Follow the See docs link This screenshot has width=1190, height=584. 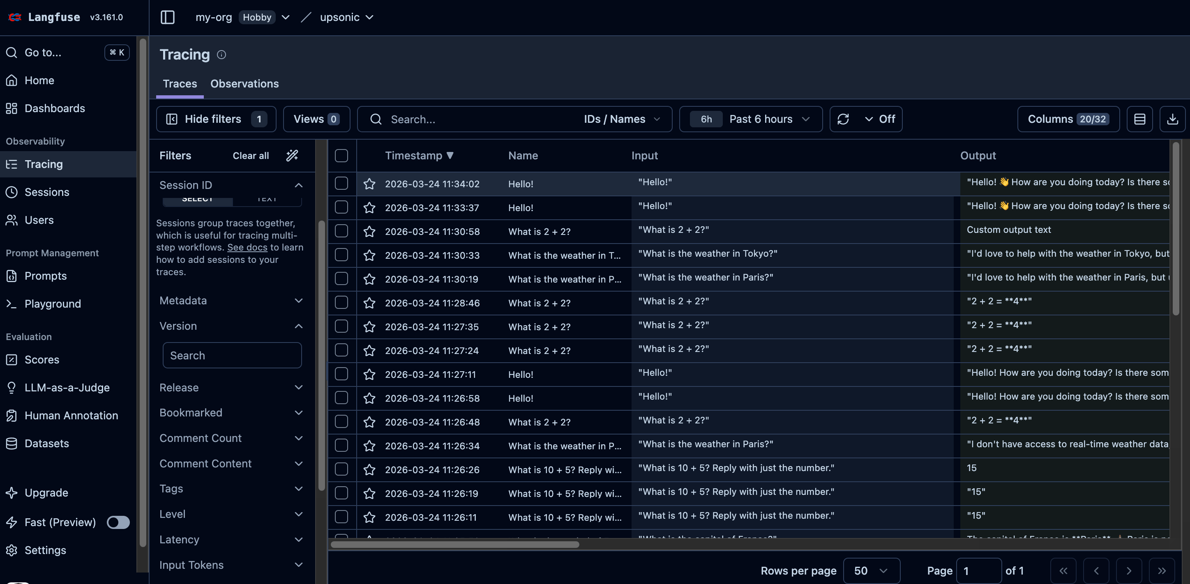point(247,248)
